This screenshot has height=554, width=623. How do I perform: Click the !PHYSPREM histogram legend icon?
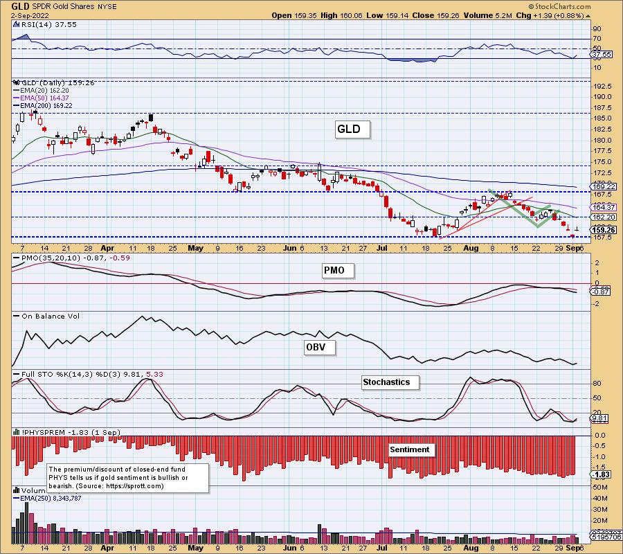(x=17, y=432)
